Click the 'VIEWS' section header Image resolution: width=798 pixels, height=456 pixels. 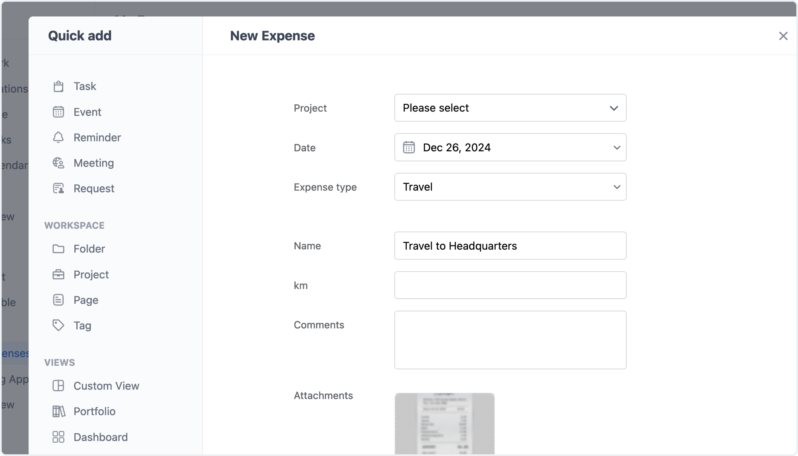tap(60, 362)
